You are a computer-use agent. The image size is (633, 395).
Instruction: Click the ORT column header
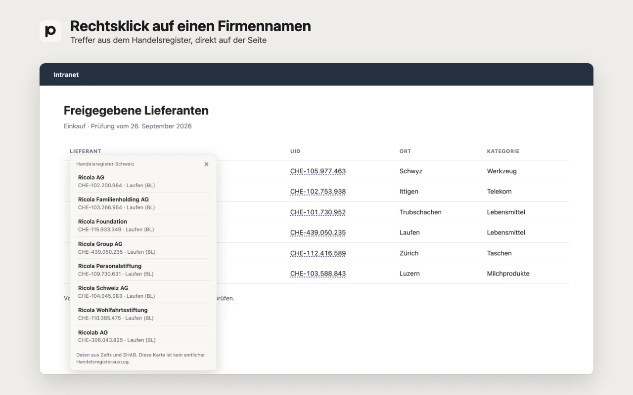pyautogui.click(x=406, y=151)
